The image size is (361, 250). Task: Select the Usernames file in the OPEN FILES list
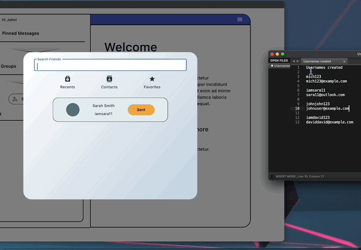280,66
